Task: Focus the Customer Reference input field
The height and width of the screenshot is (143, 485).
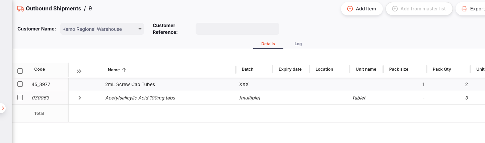Action: (x=237, y=29)
